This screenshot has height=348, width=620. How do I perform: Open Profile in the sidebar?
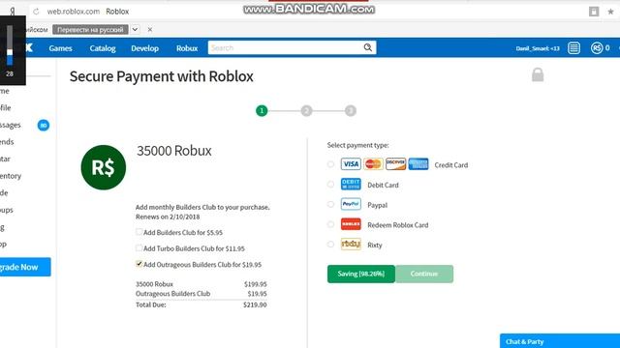coord(6,107)
